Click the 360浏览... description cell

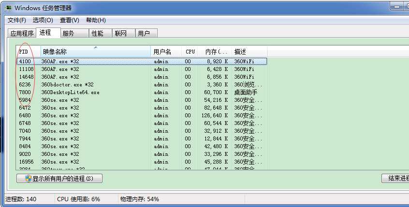[x=248, y=84]
